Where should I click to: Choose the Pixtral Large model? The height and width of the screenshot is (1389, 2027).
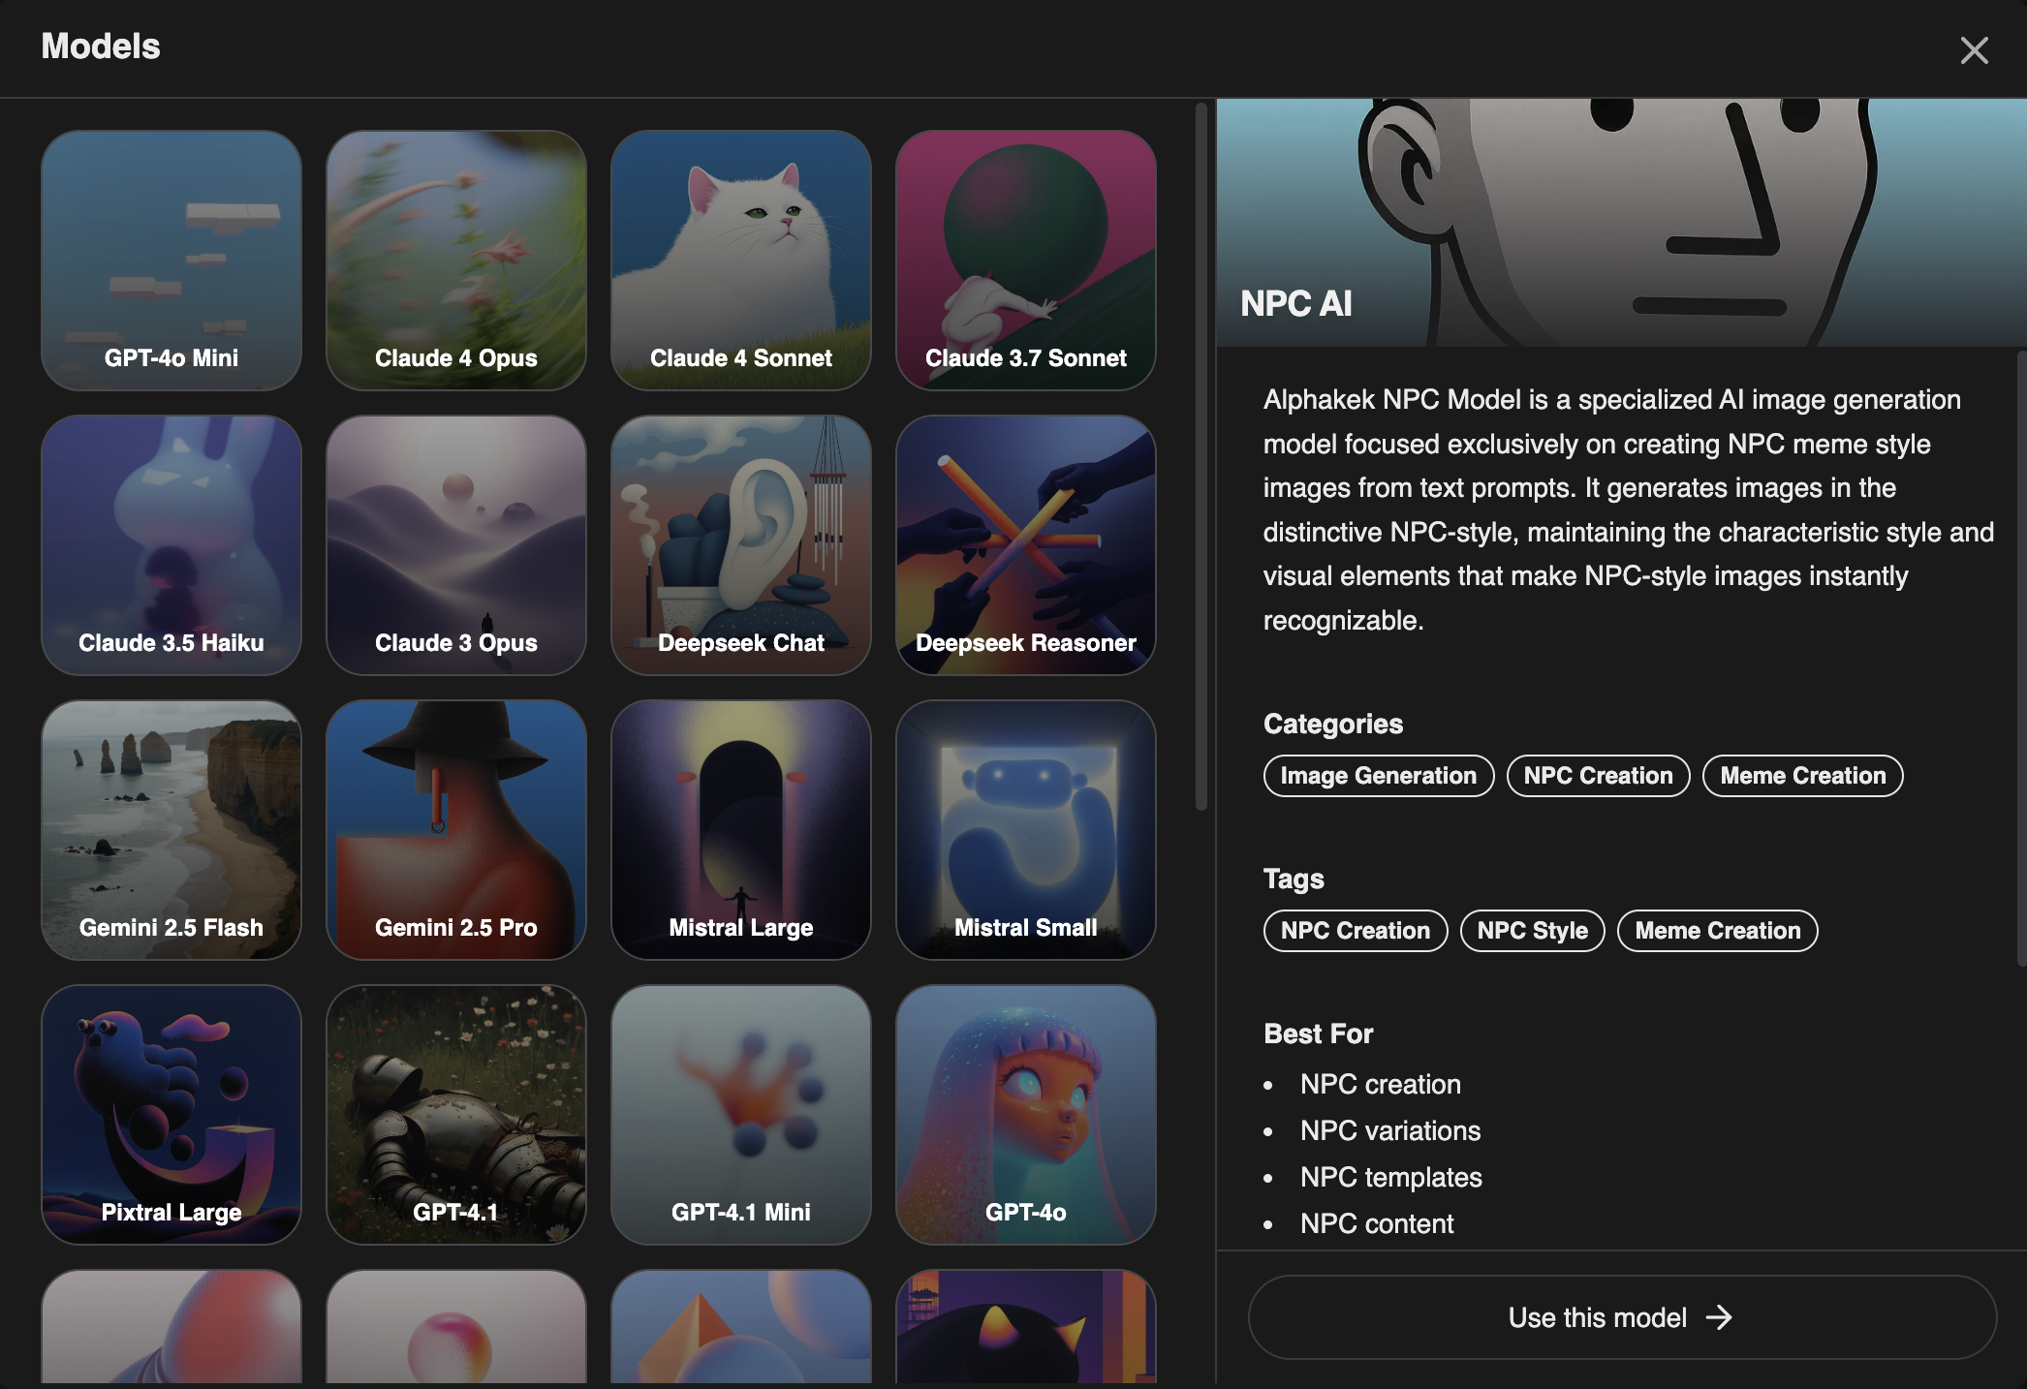[172, 1115]
